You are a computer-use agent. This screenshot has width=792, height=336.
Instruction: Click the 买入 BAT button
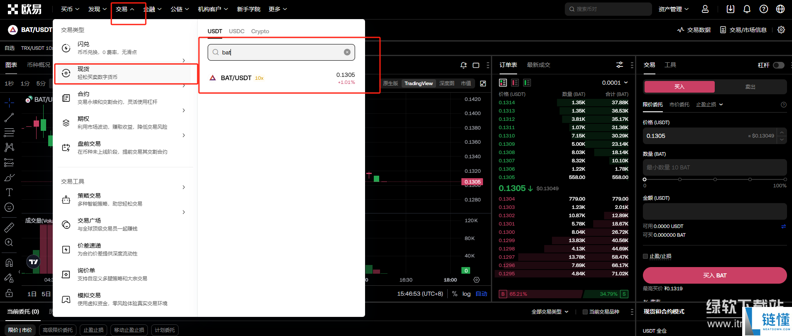pos(715,275)
